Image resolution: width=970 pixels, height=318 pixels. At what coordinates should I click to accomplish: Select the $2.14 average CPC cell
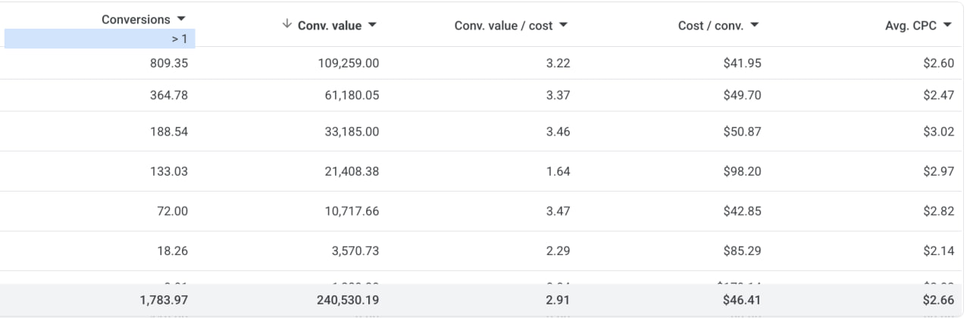point(938,251)
